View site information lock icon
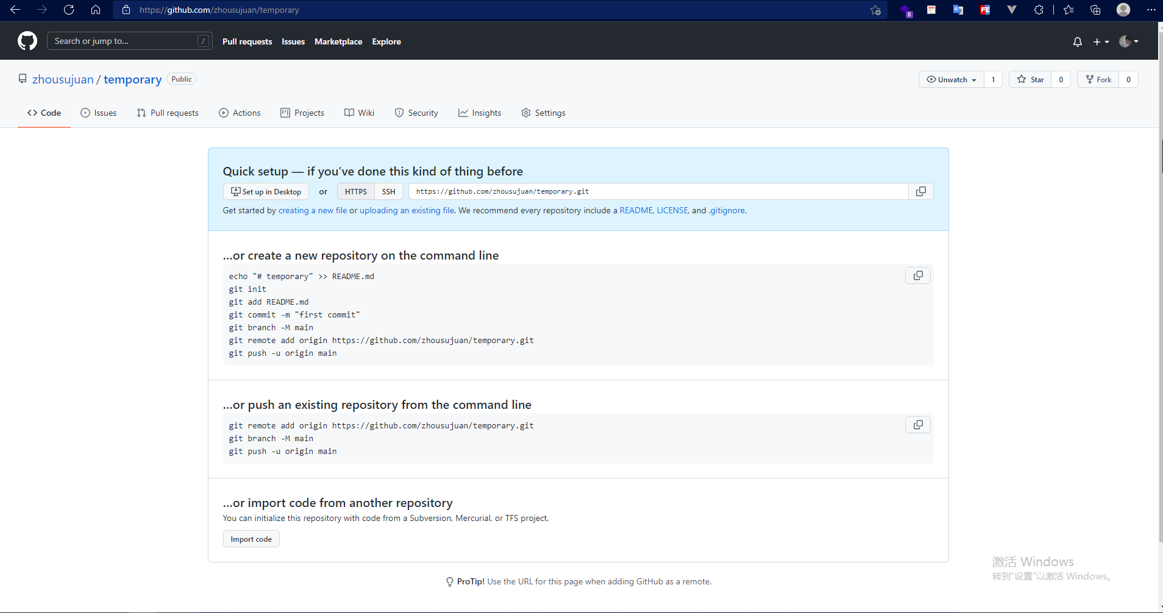Viewport: 1163px width, 613px height. [x=126, y=10]
